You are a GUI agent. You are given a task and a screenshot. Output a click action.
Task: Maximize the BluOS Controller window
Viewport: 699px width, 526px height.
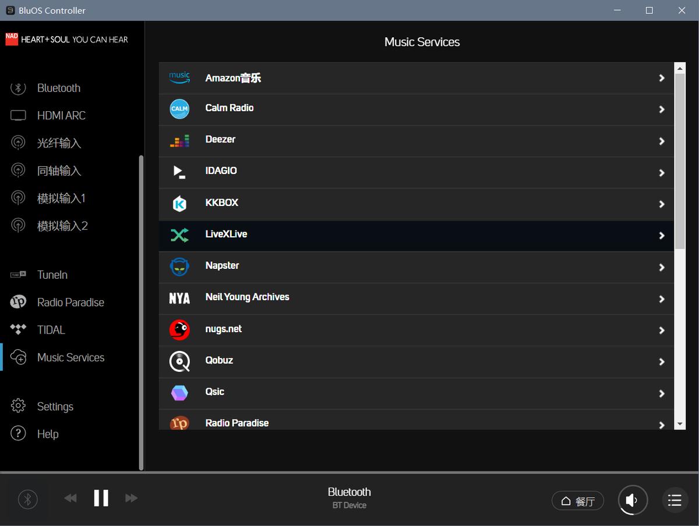[x=649, y=10]
